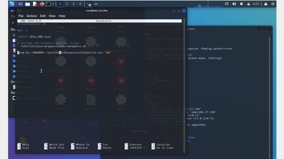Viewport: 284px width, 159px height.
Task: Click the -Dswing.aatext=true text in background terminal
Action: pyautogui.click(x=216, y=49)
